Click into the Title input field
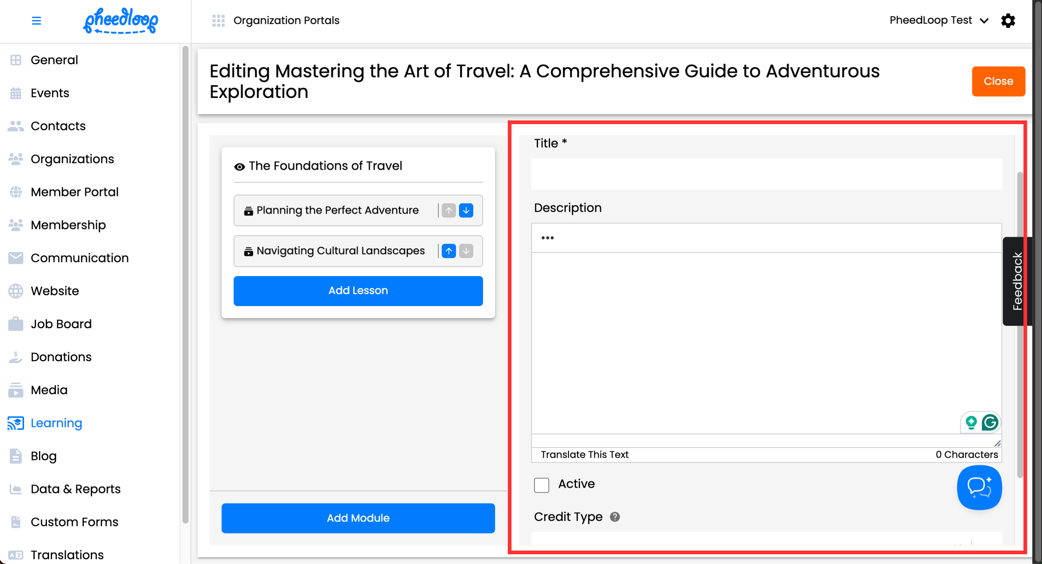 (766, 175)
